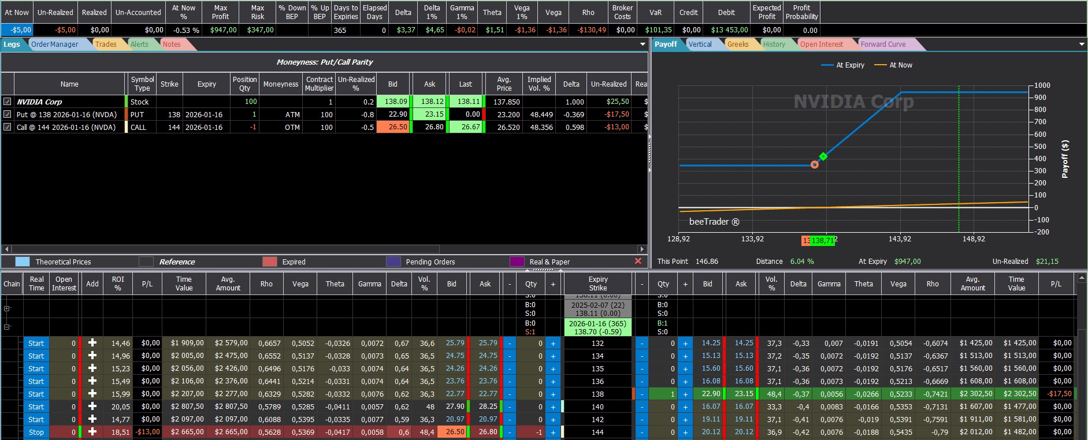
Task: Click the white plus Add icon for strike 132
Action: [92, 343]
